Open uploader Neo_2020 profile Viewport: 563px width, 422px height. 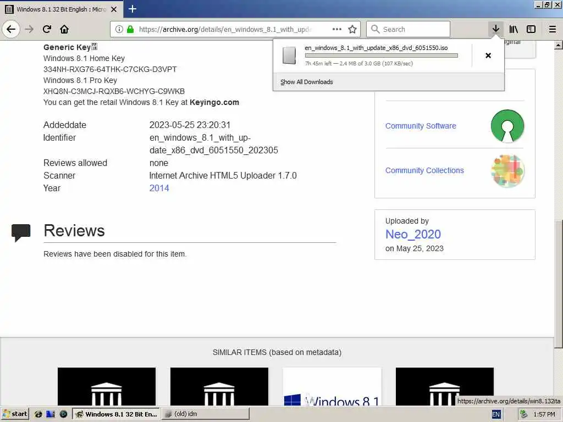(413, 234)
